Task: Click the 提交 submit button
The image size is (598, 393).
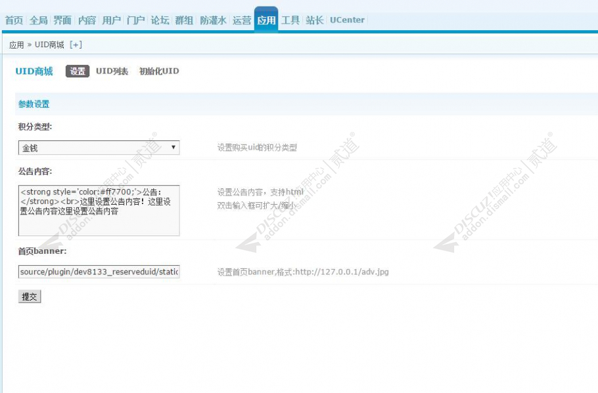Action: pyautogui.click(x=30, y=297)
